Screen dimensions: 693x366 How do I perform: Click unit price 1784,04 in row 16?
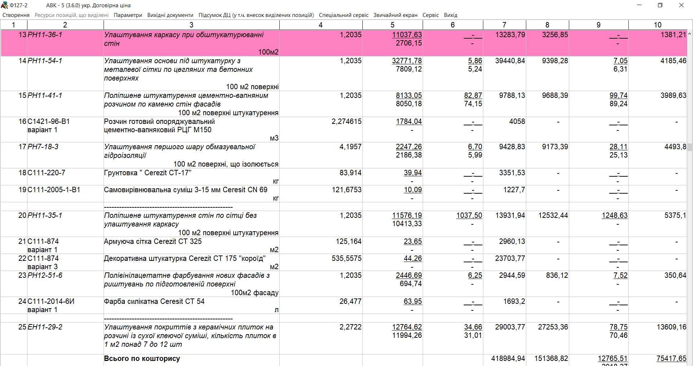point(409,121)
